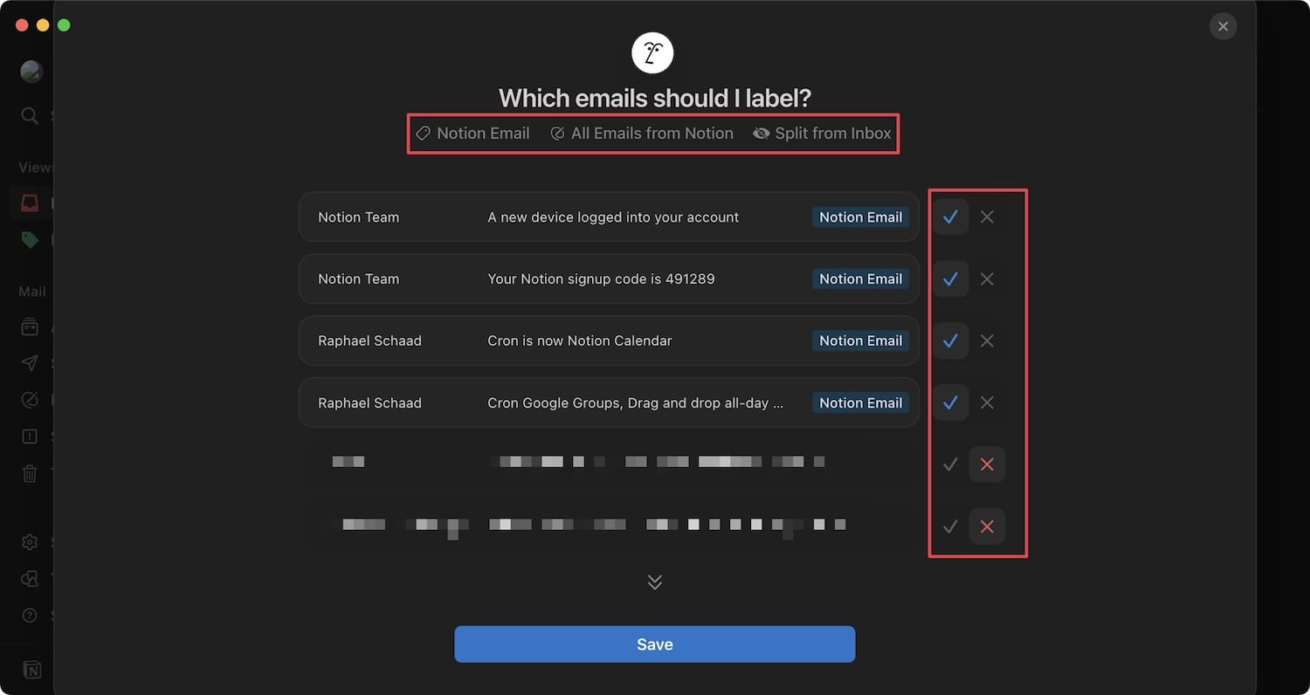Screen dimensions: 1310x695
Task: Click the Notion logo icon at bottom left
Action: tap(31, 670)
